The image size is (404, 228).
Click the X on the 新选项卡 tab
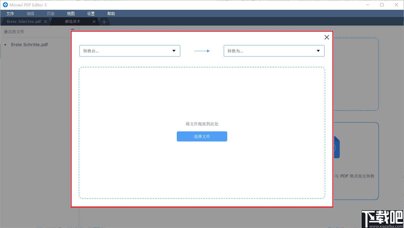coord(94,21)
